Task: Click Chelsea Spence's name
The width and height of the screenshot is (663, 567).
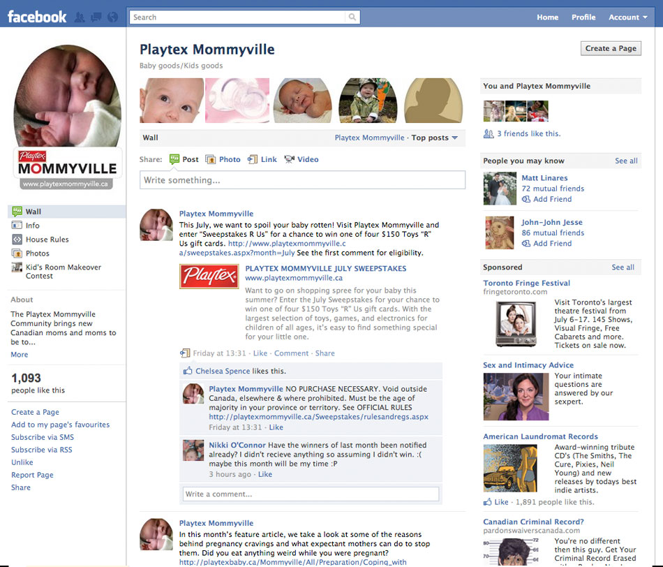Action: [x=223, y=371]
